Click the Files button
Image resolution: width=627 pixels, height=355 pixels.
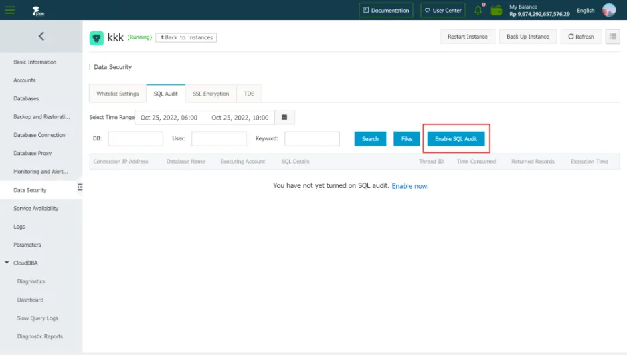coord(407,138)
